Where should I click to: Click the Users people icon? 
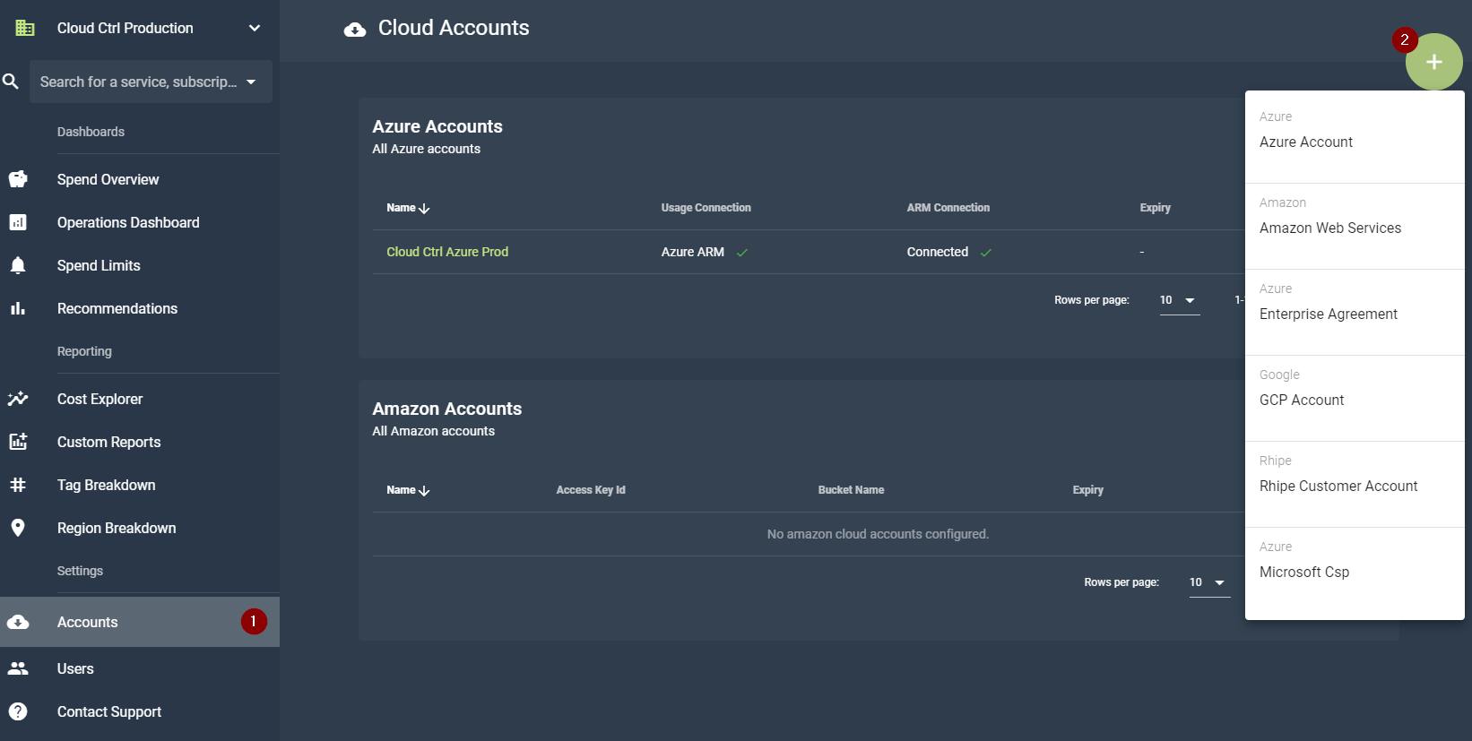point(18,668)
